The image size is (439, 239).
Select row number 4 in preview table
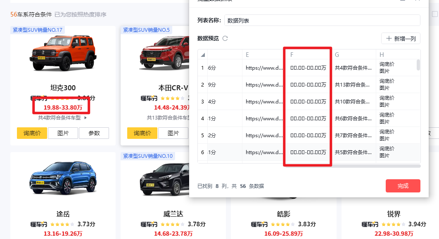(x=202, y=118)
